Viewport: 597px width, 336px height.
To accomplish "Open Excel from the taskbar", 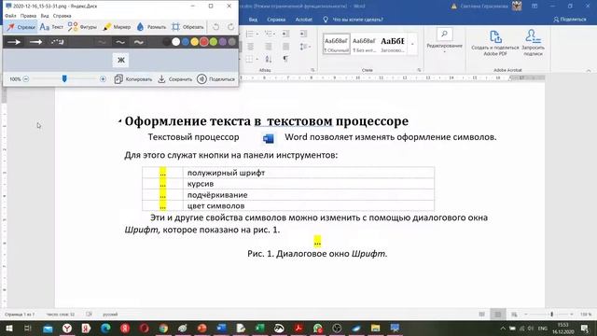I will pyautogui.click(x=259, y=328).
